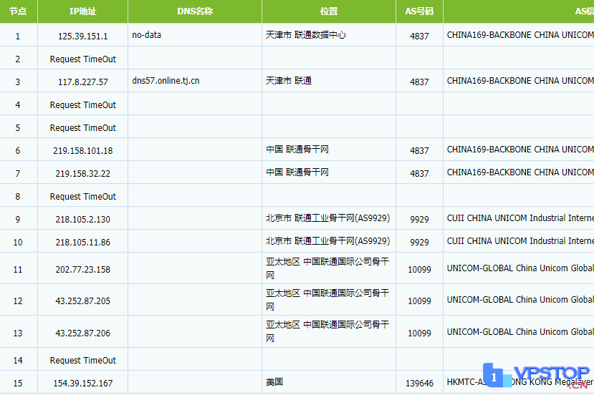The image size is (594, 395).
Task: Click AS number 9929 in row 10
Action: [x=419, y=243]
